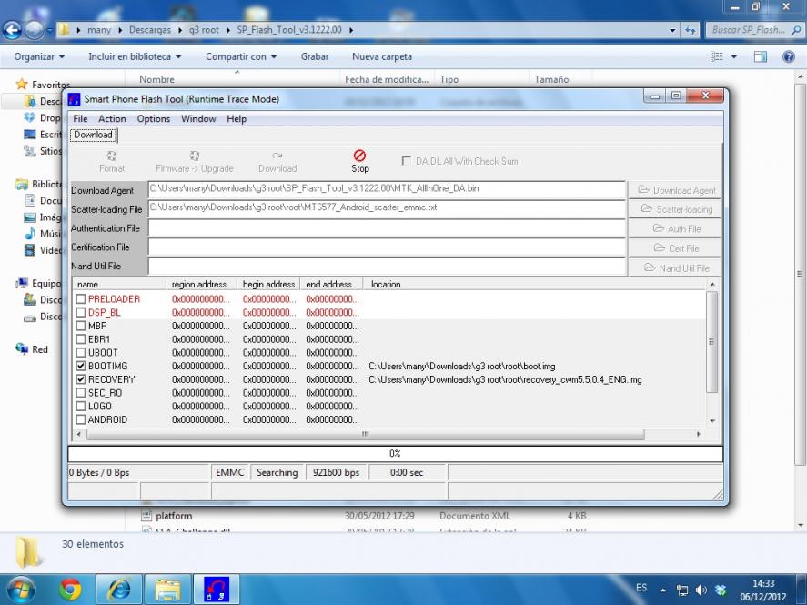Open Internet Explorer from the taskbar
This screenshot has width=807, height=605.
(x=119, y=590)
